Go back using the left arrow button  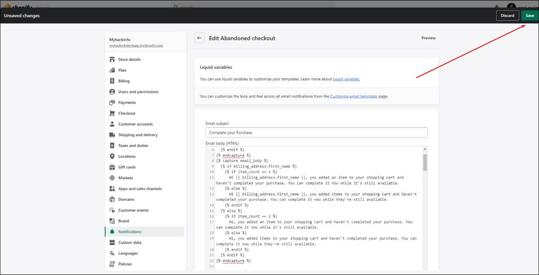(x=199, y=38)
